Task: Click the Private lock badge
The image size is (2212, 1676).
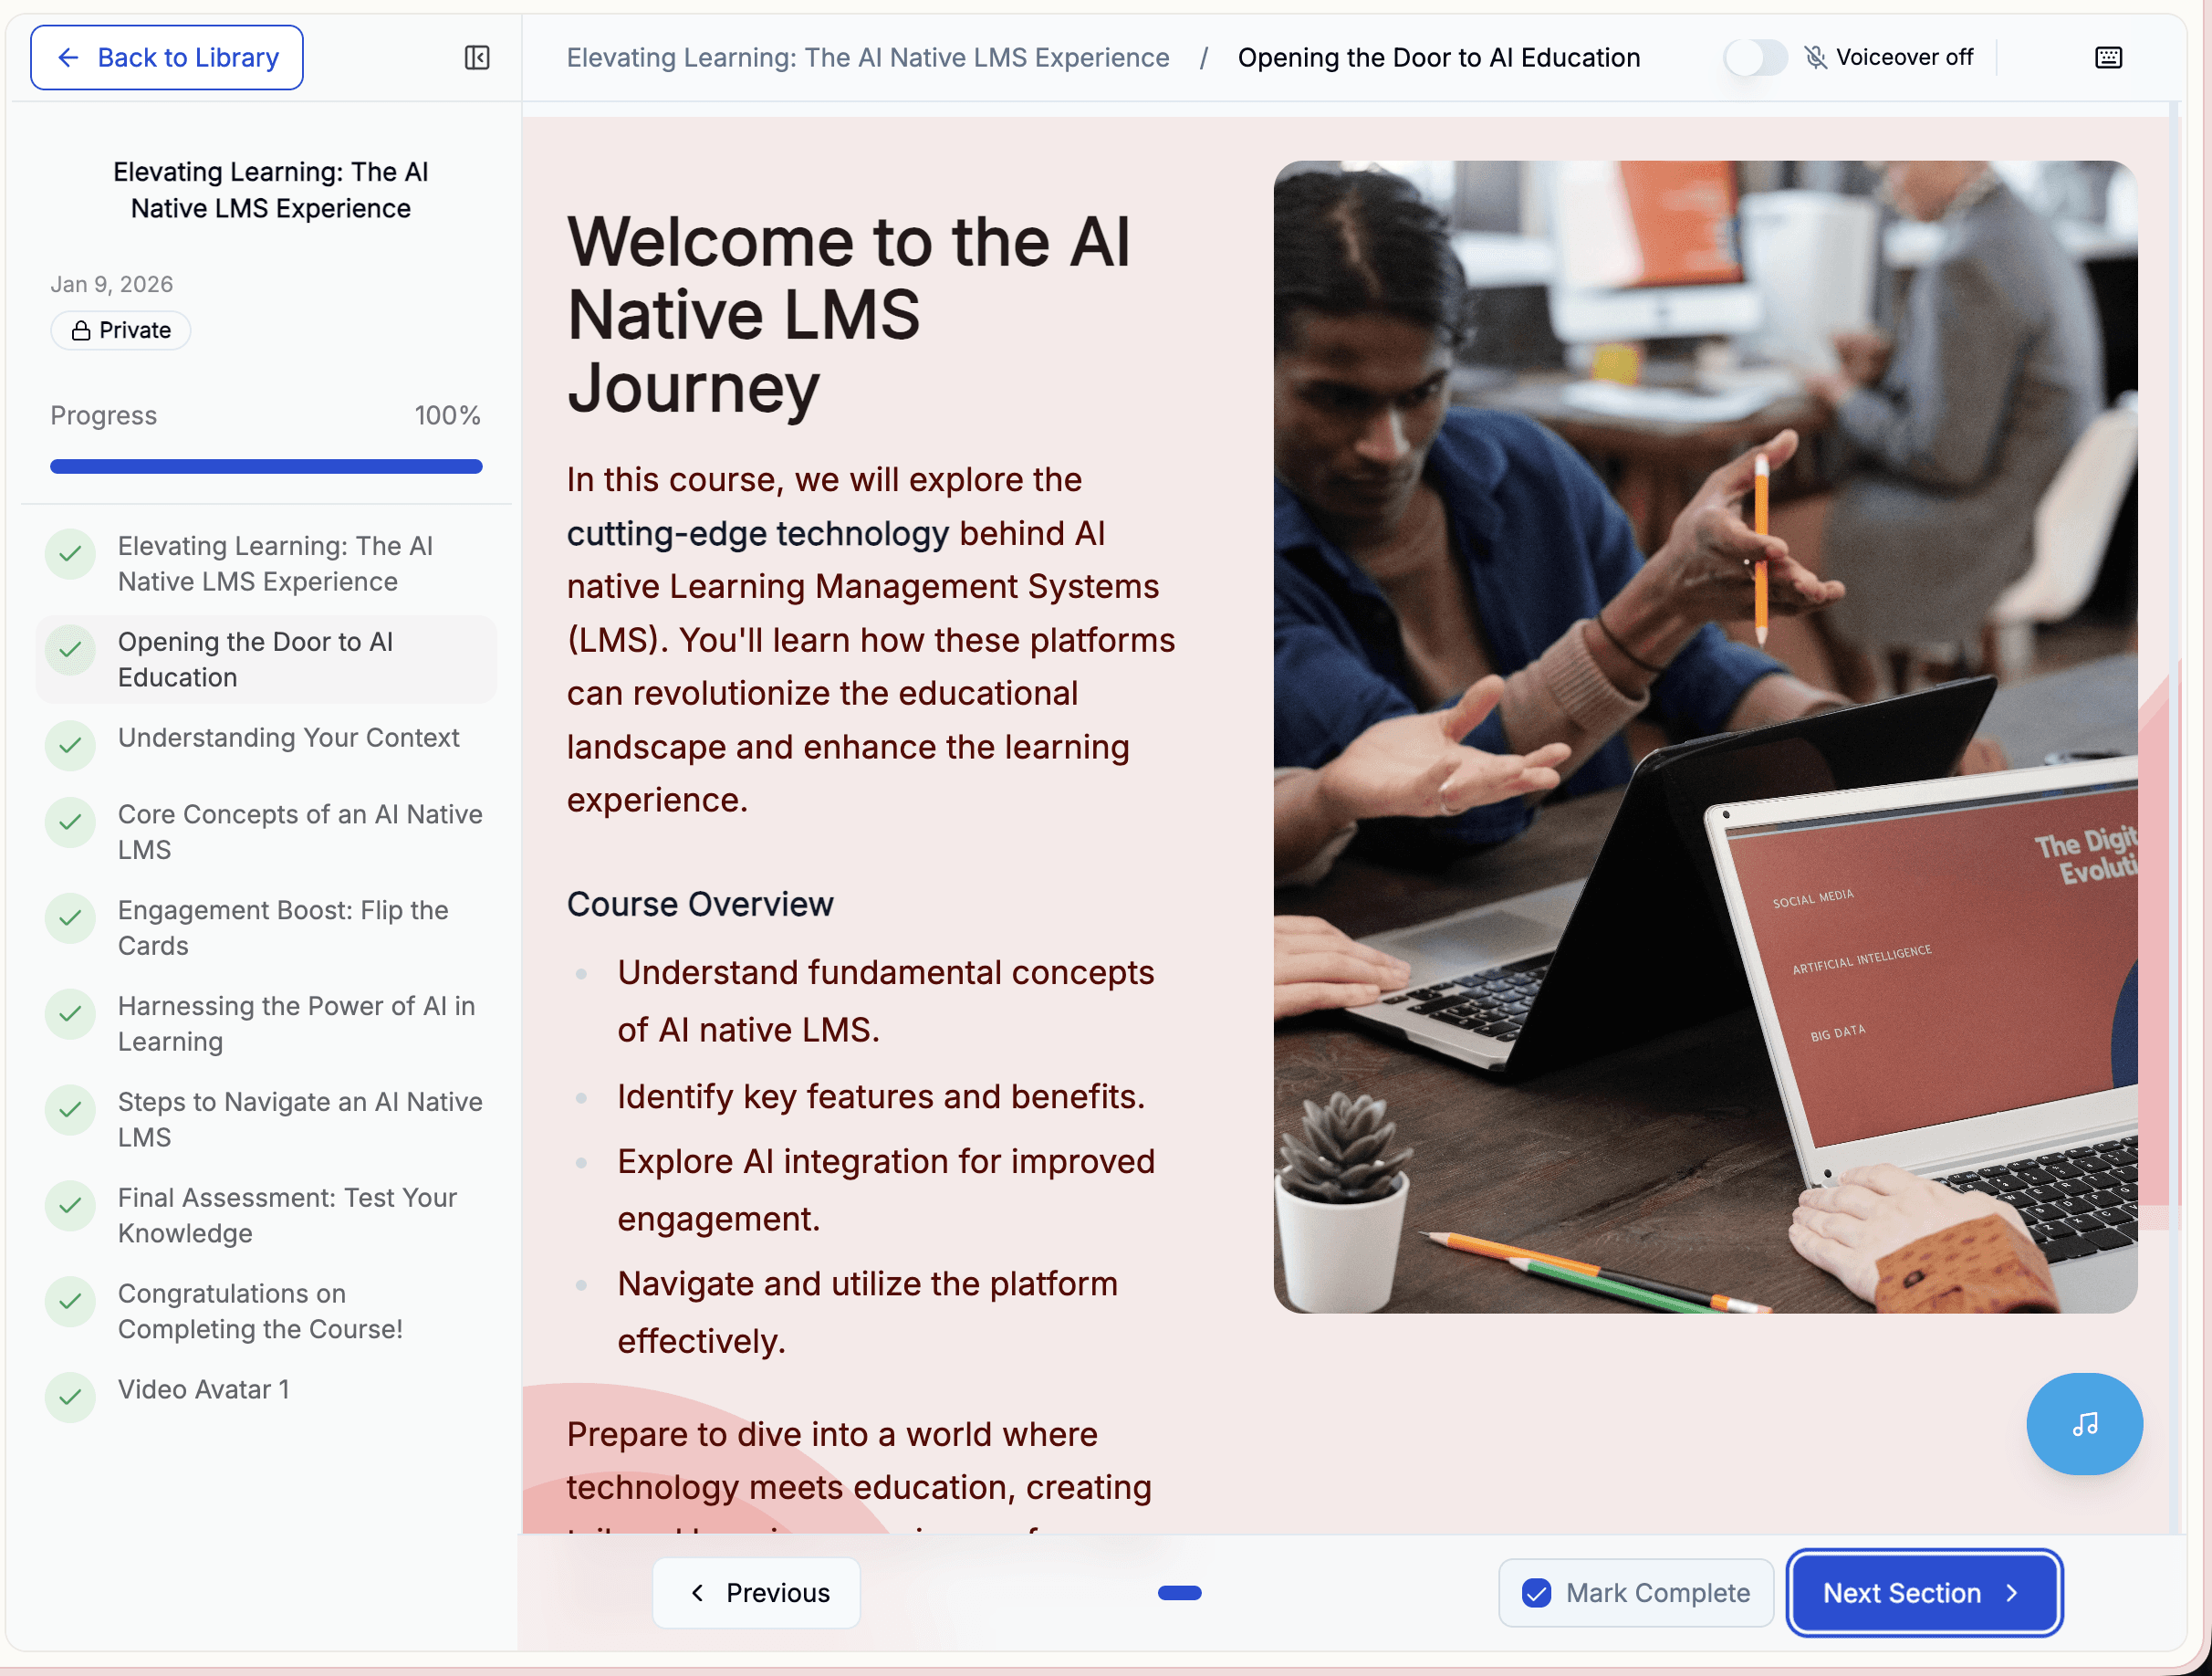Action: (121, 330)
